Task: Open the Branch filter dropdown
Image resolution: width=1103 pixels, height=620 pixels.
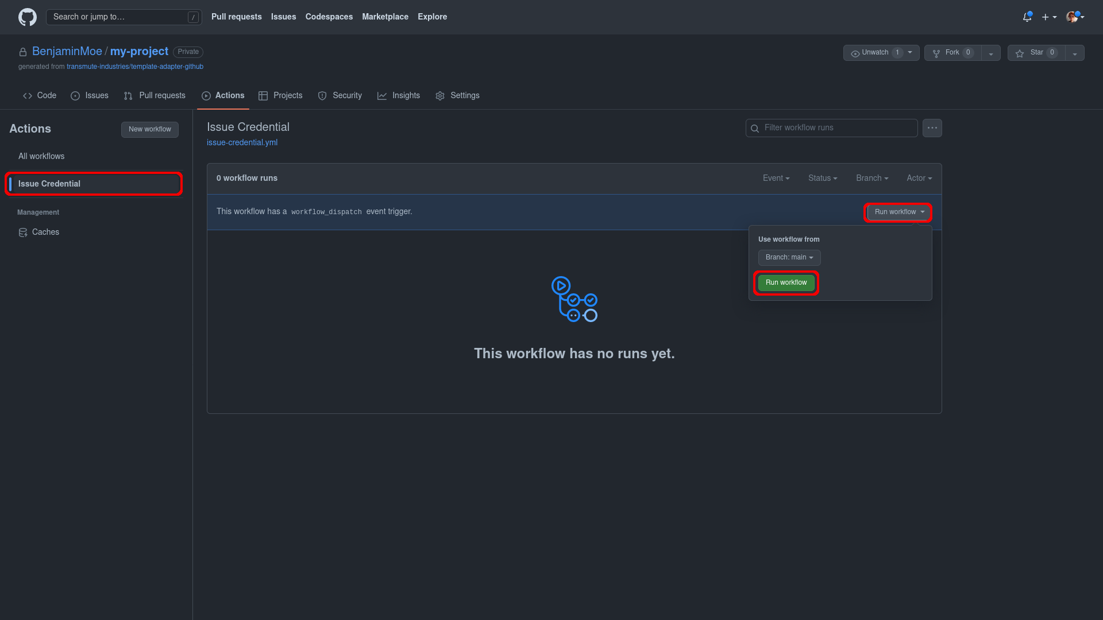Action: tap(872, 179)
